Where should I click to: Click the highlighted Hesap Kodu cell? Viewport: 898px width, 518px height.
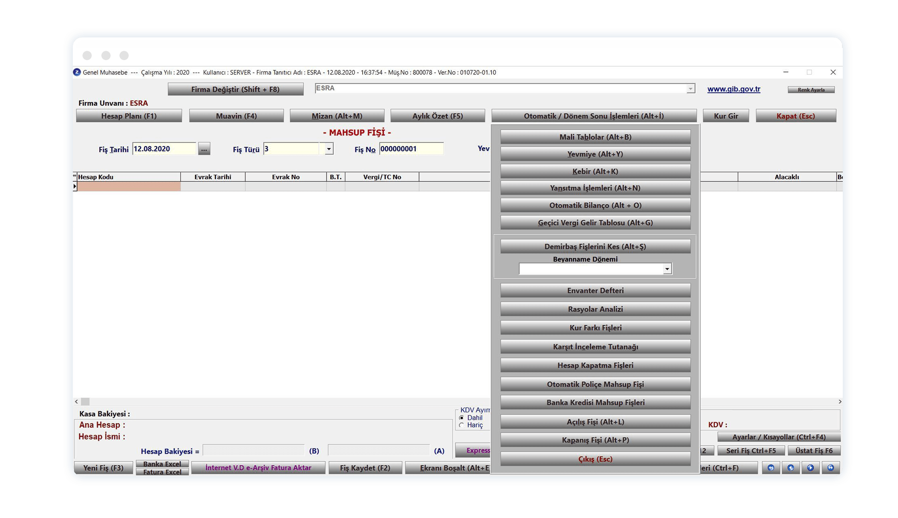[x=128, y=186]
